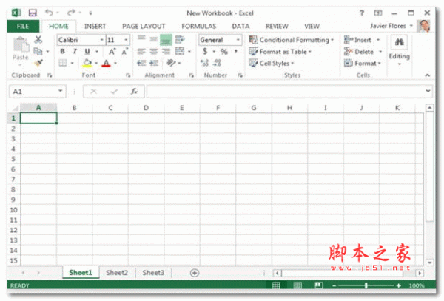Screen dimensions: 444x301
Task: Open Format as Table gallery
Action: pyautogui.click(x=280, y=52)
